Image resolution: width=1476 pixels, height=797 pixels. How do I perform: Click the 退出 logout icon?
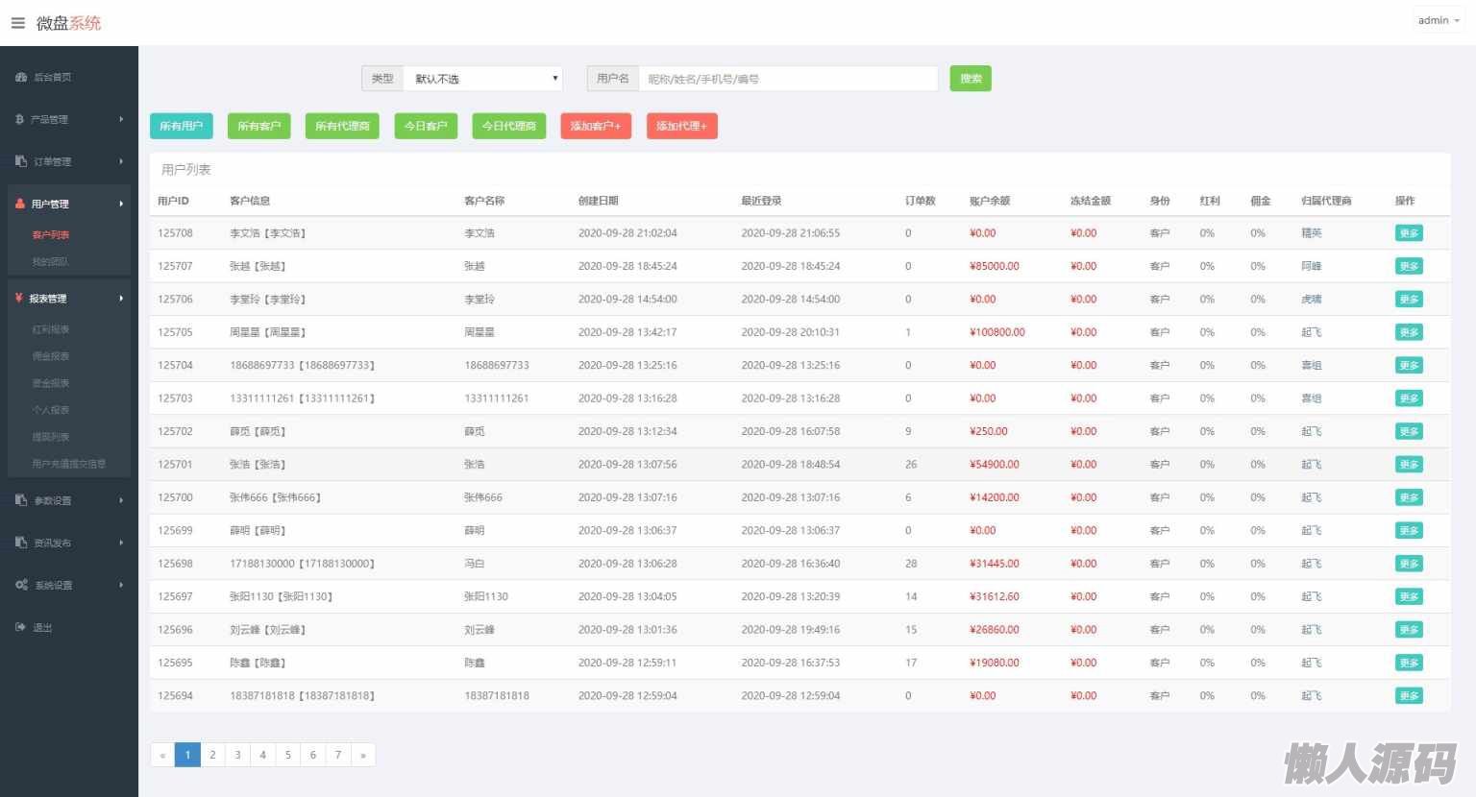pyautogui.click(x=21, y=627)
